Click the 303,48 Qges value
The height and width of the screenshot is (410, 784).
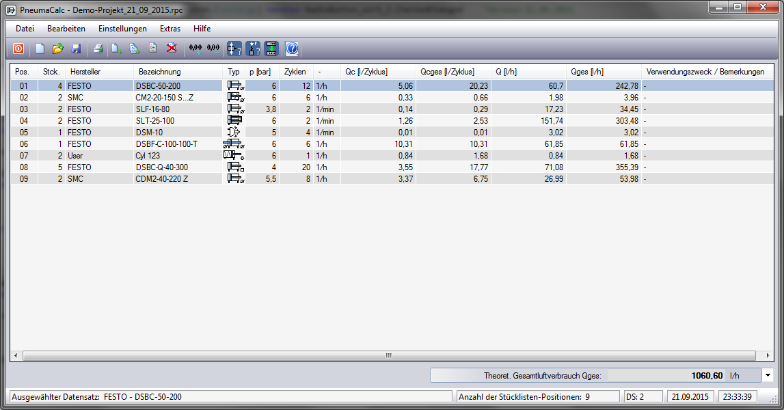(x=627, y=120)
